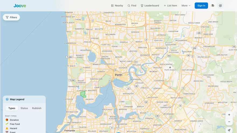Click the locate-me arrow button
237x133 pixels.
coord(229,130)
